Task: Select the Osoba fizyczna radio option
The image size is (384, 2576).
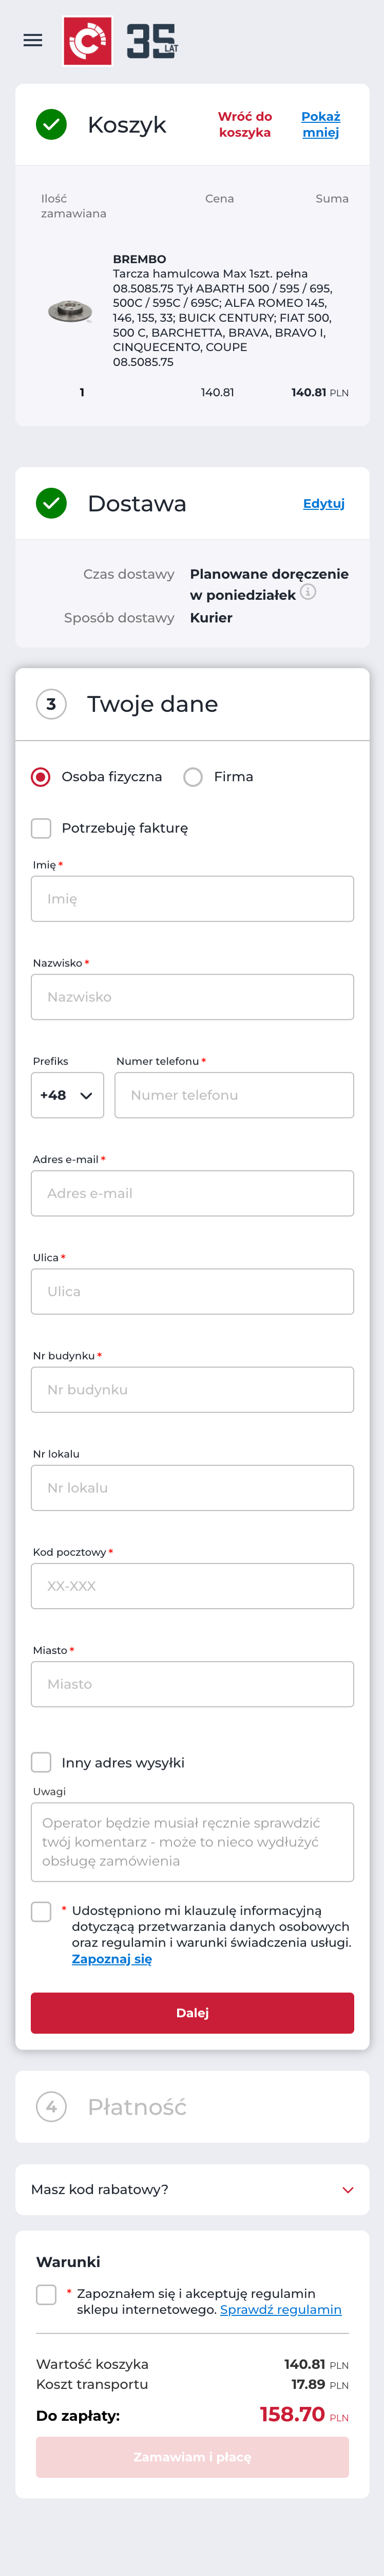Action: coord(41,777)
